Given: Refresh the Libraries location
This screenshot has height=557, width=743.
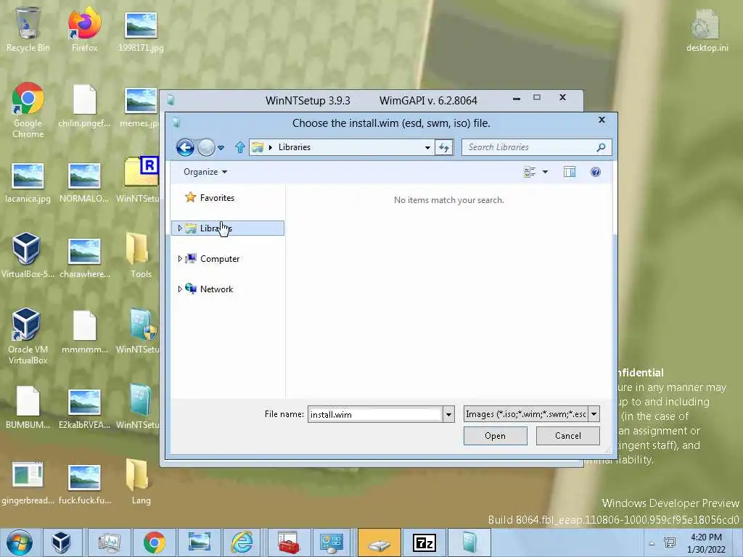Looking at the screenshot, I should coord(444,147).
